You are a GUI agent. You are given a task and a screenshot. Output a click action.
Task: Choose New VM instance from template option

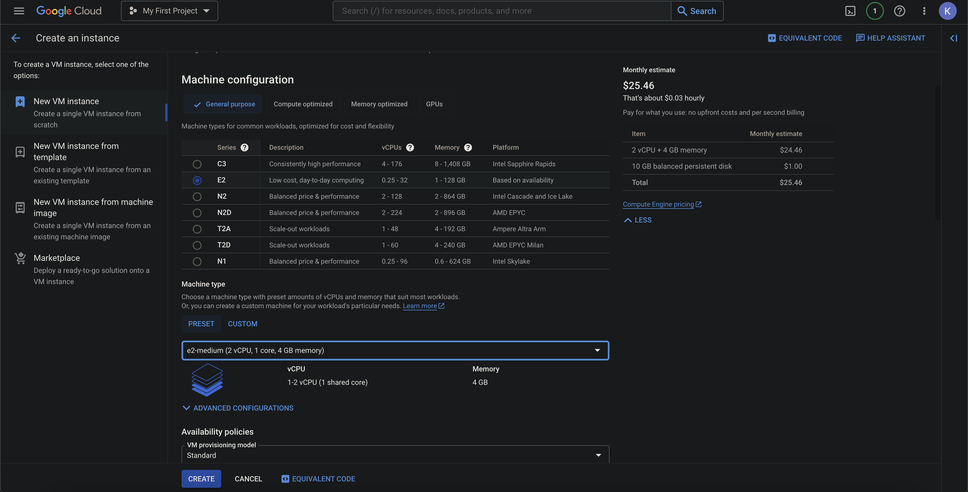84,163
